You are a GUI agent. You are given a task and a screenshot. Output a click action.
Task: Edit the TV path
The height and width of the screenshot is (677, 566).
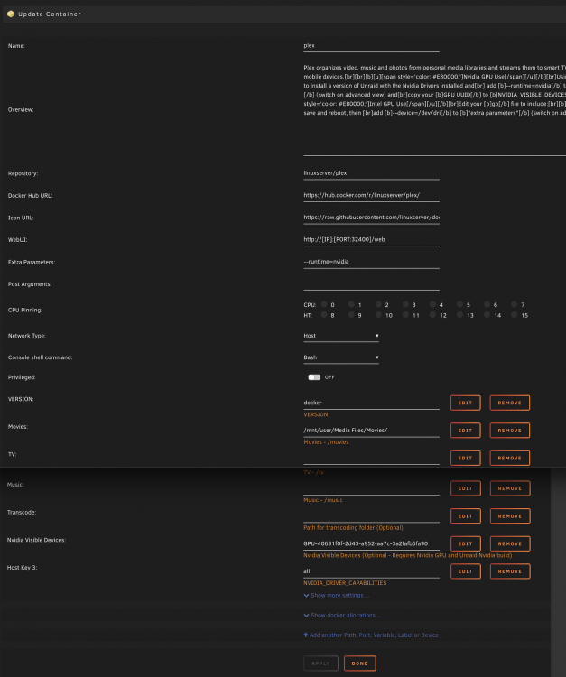click(x=466, y=458)
